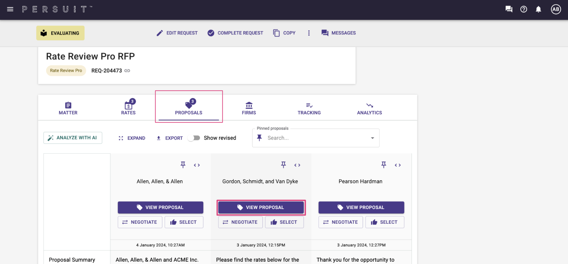Click the Allen, Allen, & Allen firm name
Screen dimensions: 568x264
pos(160,181)
